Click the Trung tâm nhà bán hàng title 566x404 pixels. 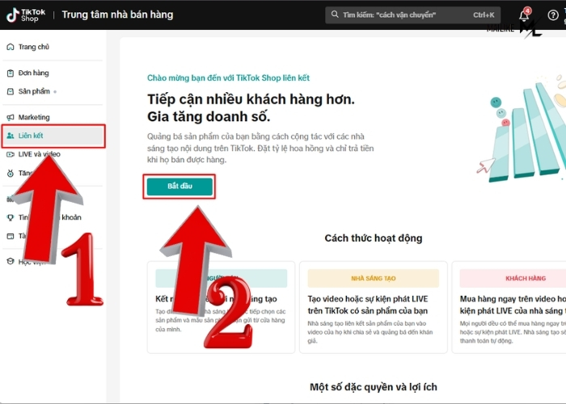(117, 15)
